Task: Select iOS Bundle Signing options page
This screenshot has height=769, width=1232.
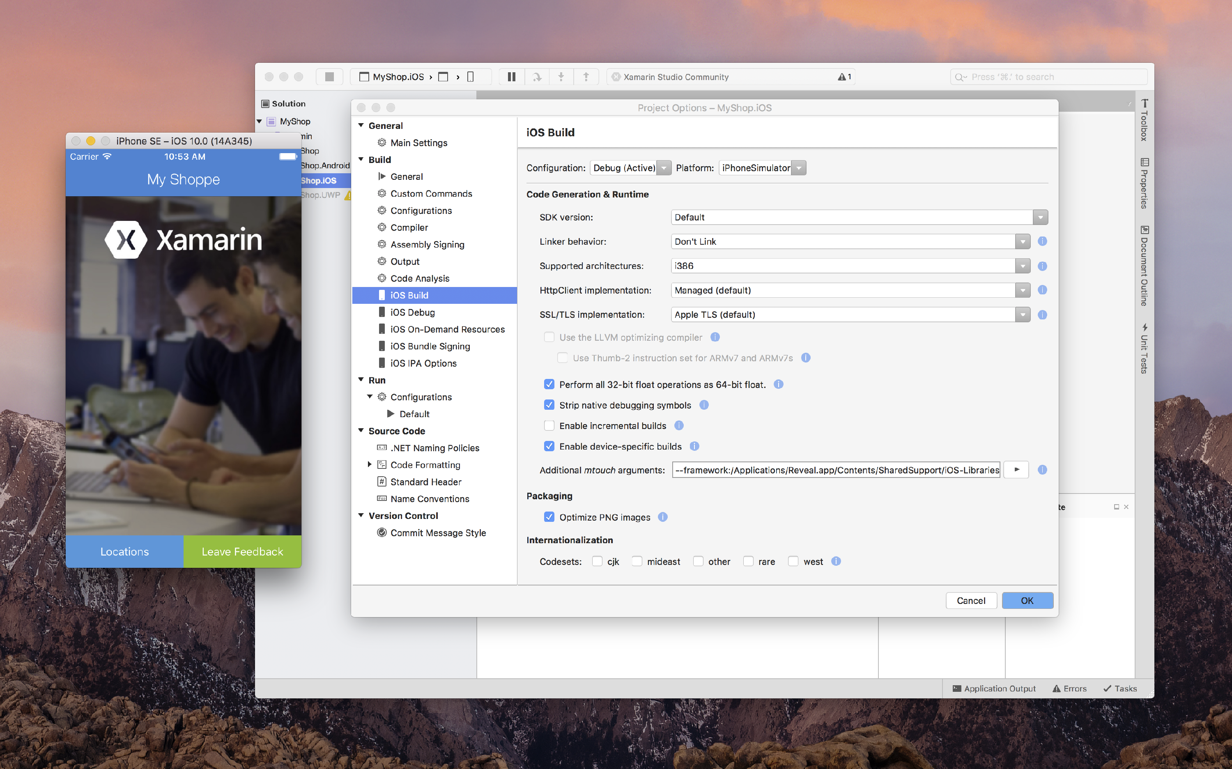Action: click(430, 347)
